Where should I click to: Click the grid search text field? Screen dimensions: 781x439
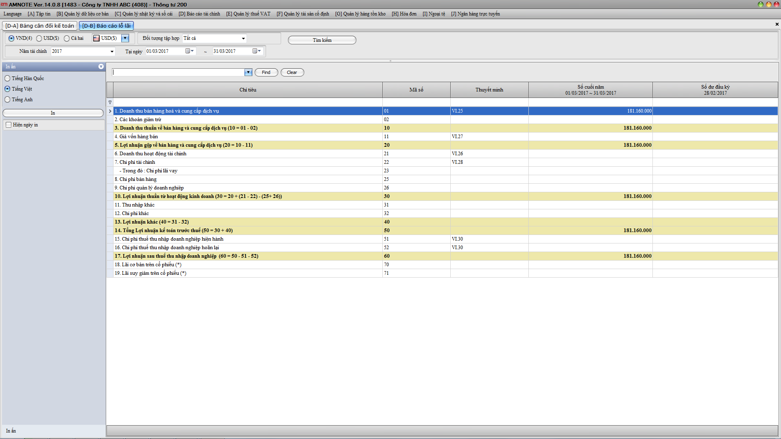coord(178,72)
